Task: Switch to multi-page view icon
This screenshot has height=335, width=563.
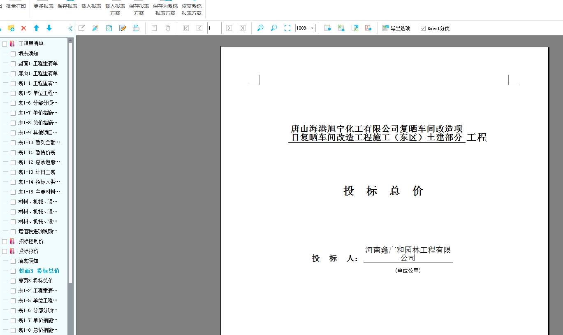Action: point(168,28)
